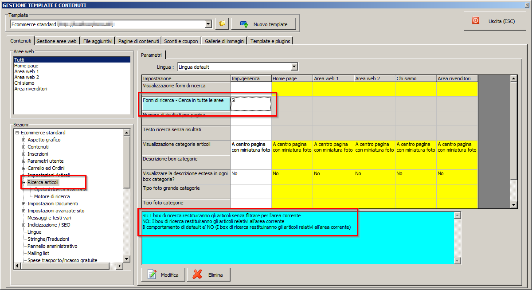
Task: Collapse the Ricerca articoli node
Action: (x=24, y=182)
